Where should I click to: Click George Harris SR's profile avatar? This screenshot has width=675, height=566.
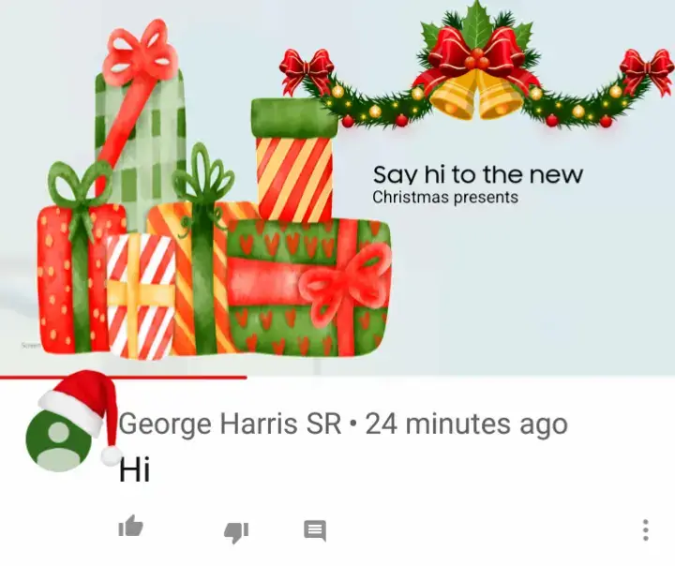point(59,439)
